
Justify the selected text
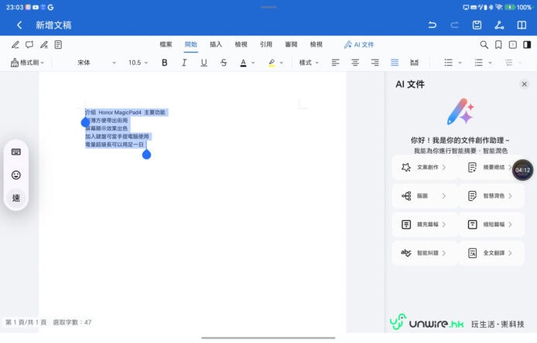pos(395,63)
